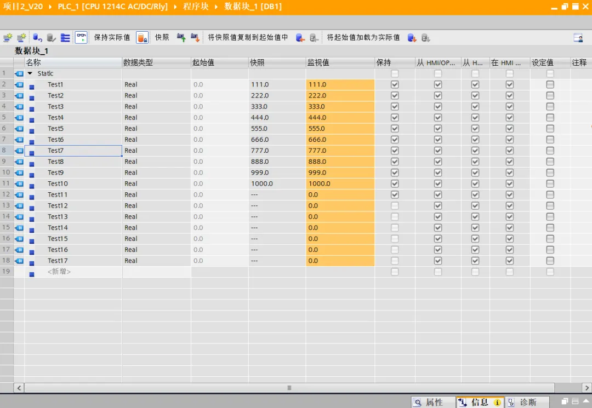The image size is (592, 408).
Task: Click the breadcrumb arrow before 数据块_1 [DB1]
Action: (x=217, y=7)
